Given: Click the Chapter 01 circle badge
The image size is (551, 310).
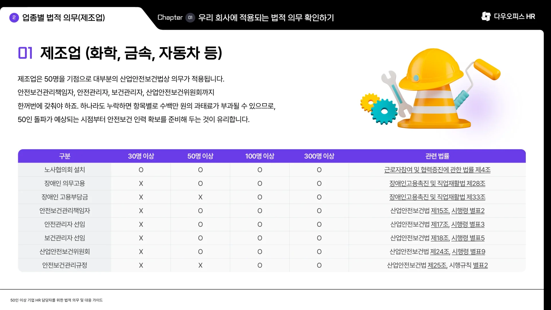Looking at the screenshot, I should (x=190, y=18).
